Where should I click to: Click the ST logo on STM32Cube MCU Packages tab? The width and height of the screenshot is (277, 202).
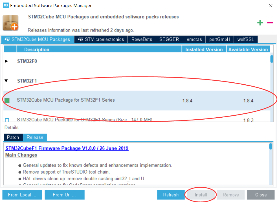pyautogui.click(x=8, y=39)
